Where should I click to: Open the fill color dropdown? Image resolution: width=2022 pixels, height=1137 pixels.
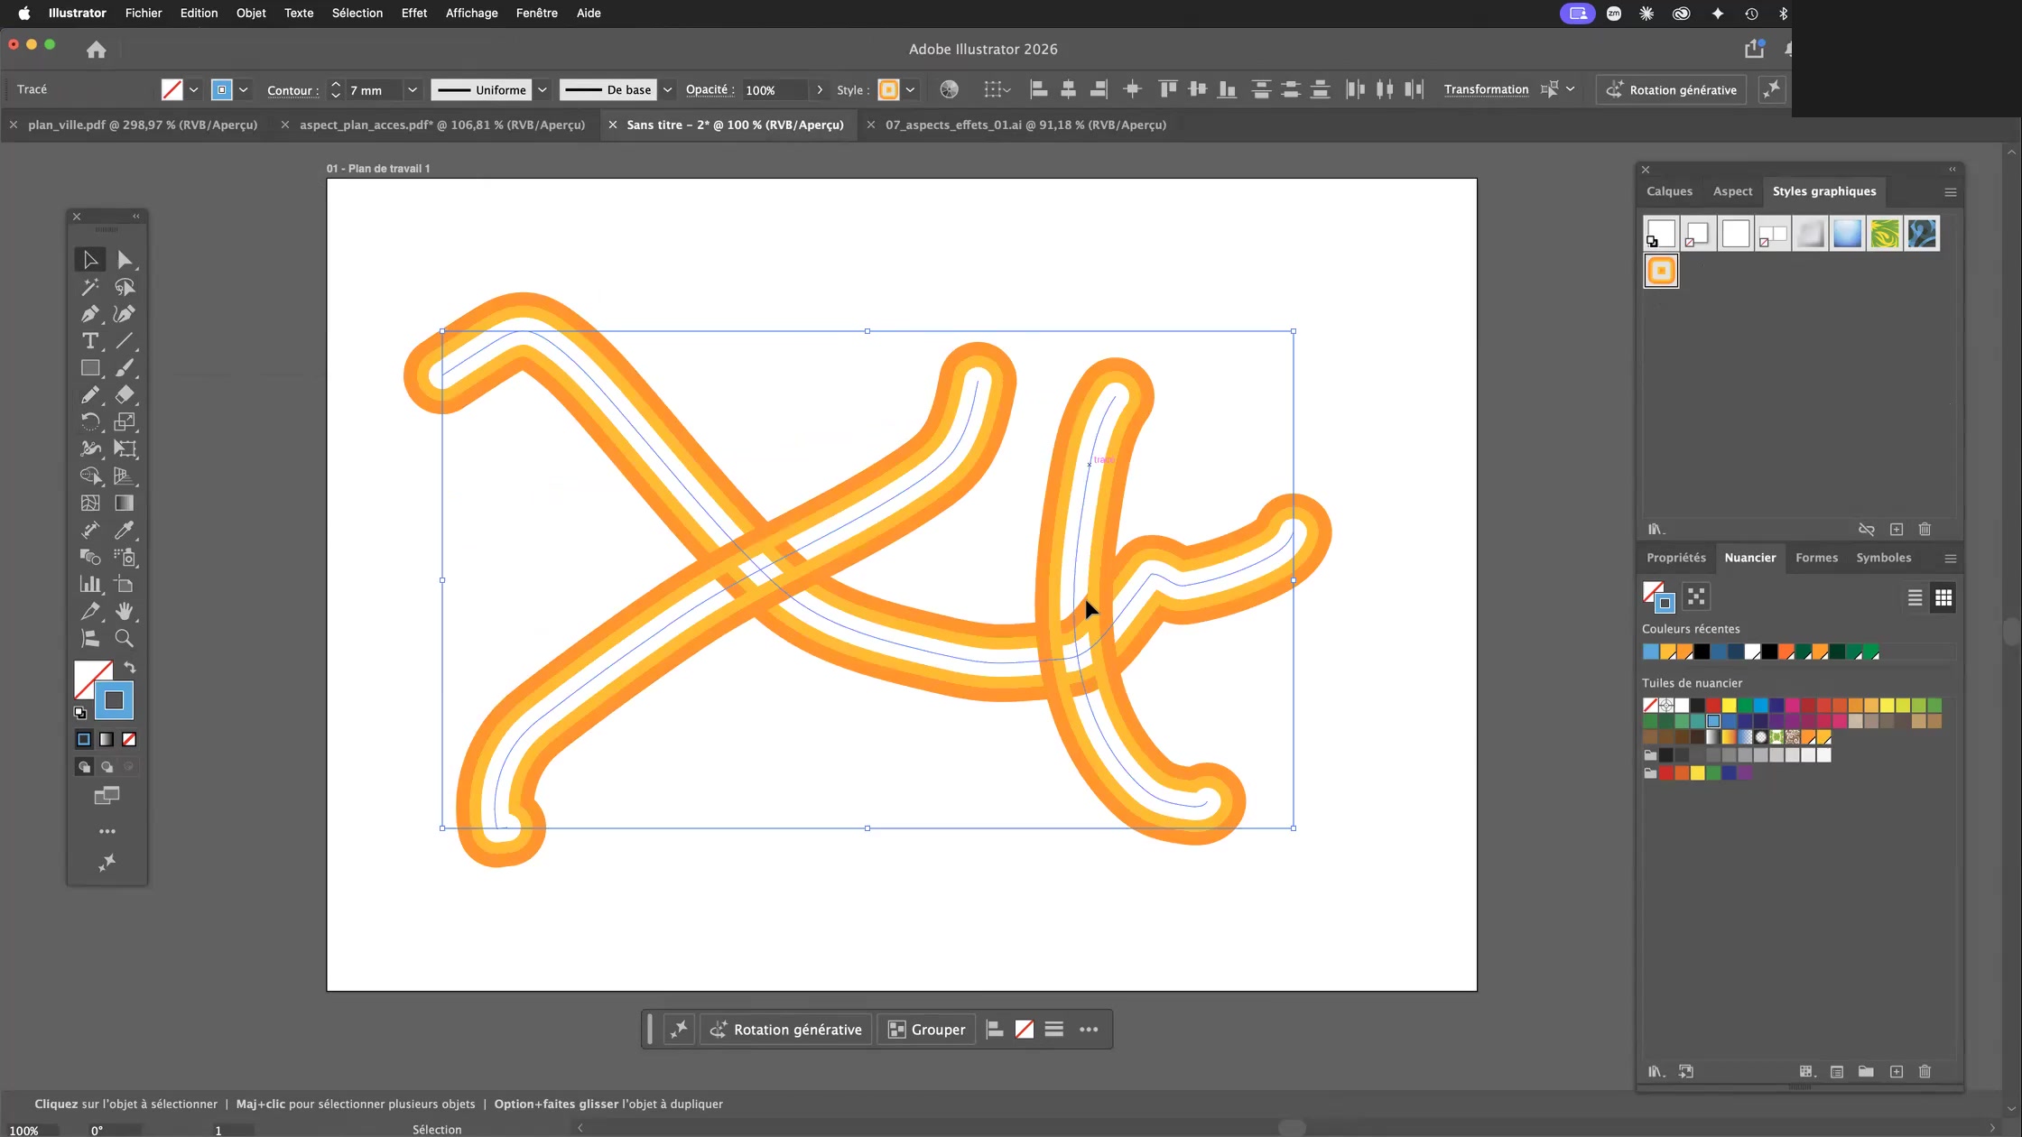click(193, 89)
